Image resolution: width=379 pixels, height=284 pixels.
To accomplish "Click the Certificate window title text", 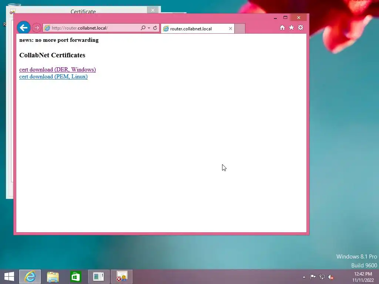I will pos(83,11).
